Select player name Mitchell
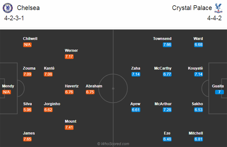 196,133
